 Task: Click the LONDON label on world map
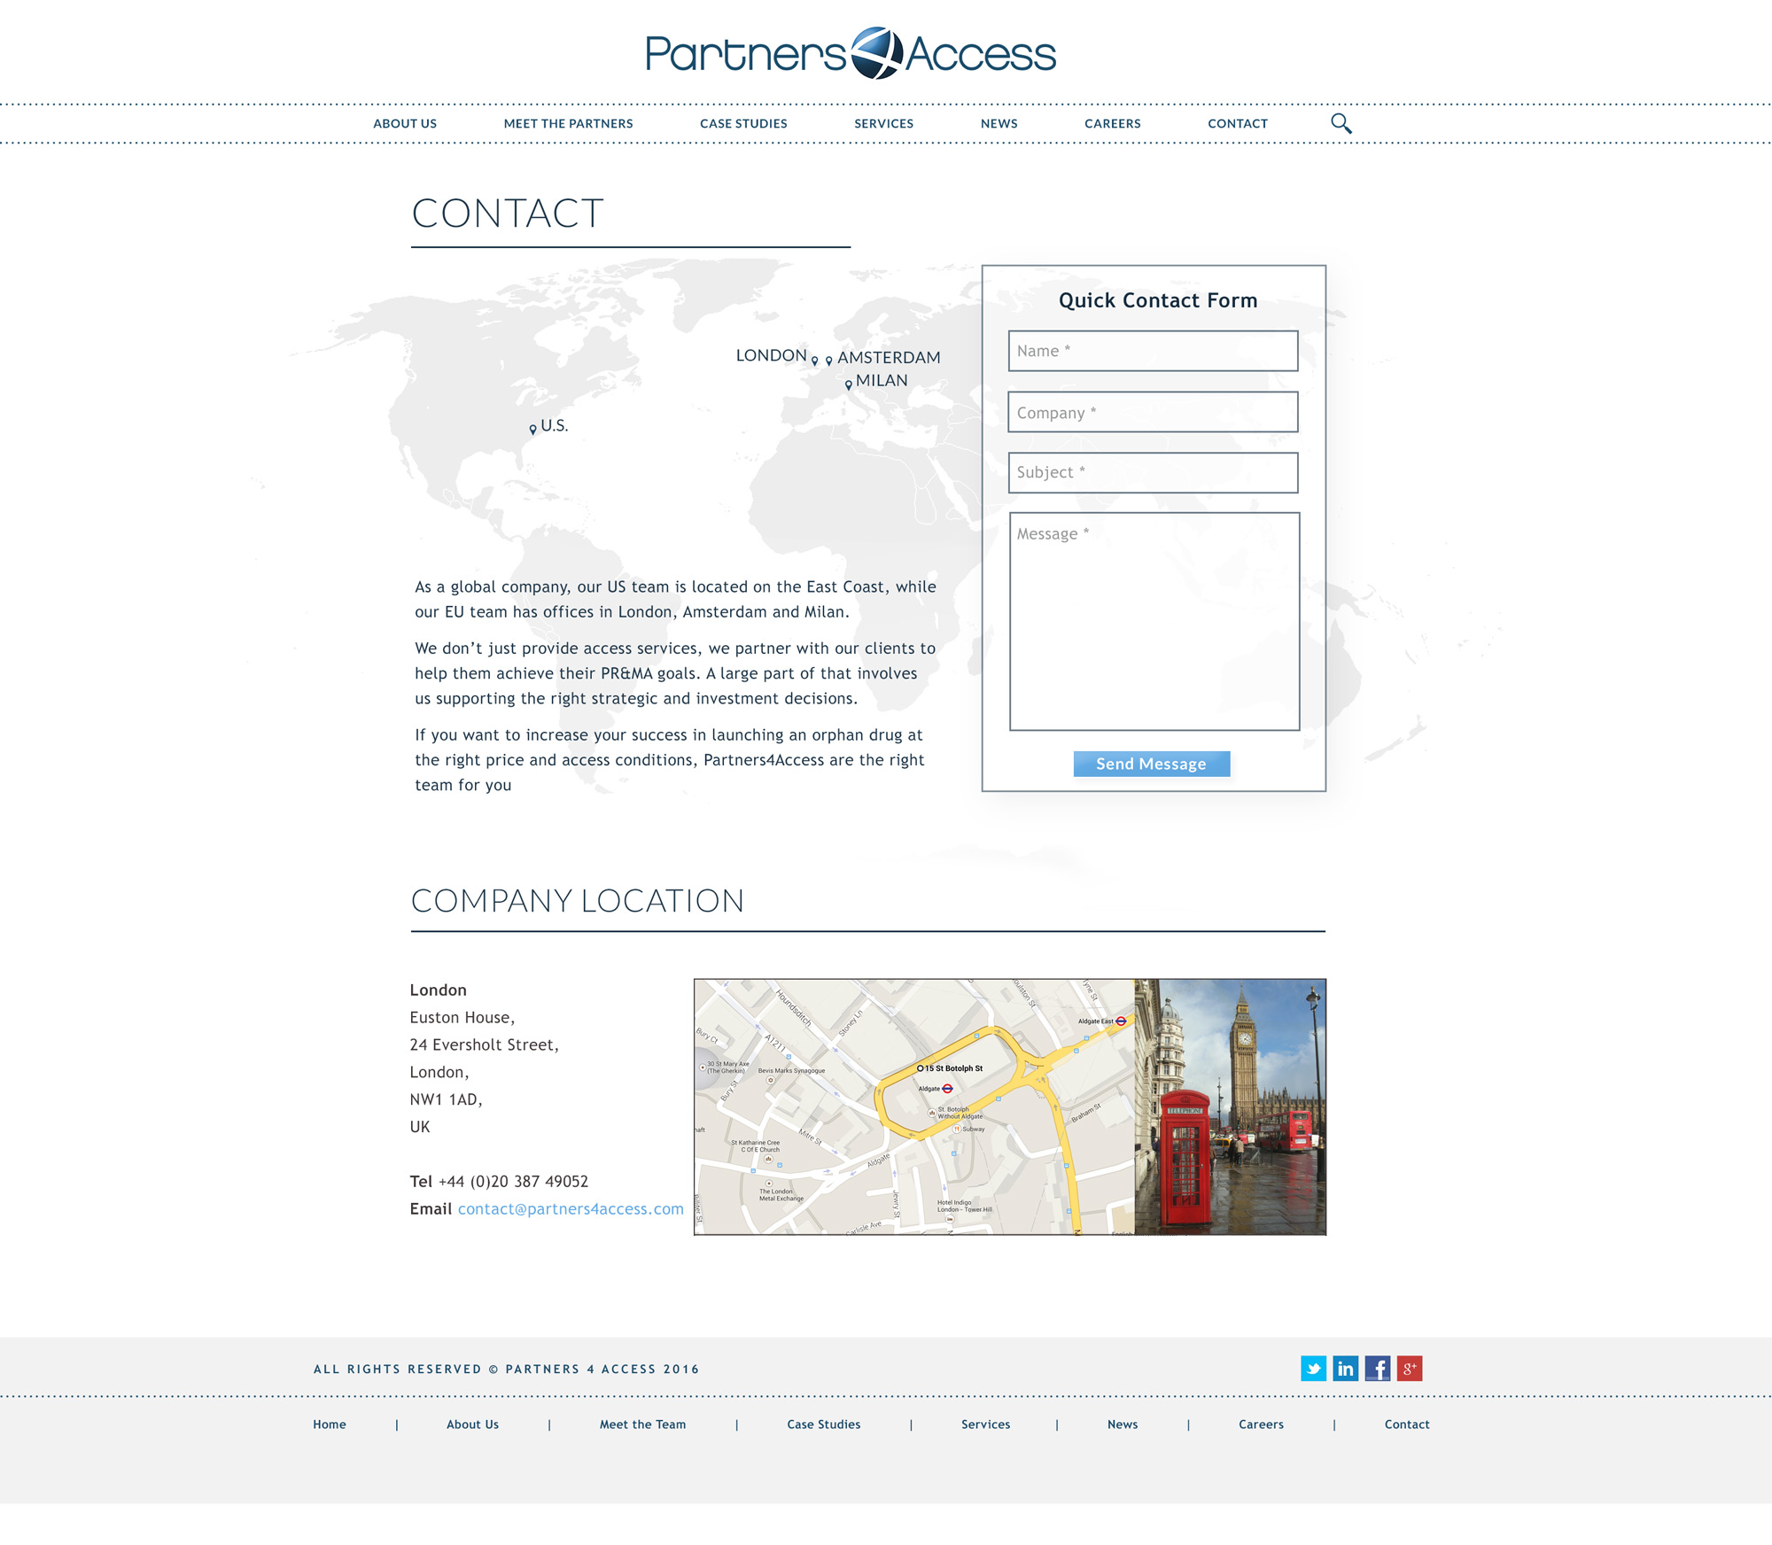click(771, 355)
